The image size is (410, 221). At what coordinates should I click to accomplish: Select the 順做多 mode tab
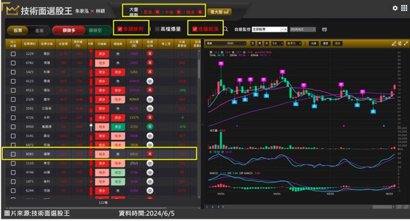(x=69, y=31)
